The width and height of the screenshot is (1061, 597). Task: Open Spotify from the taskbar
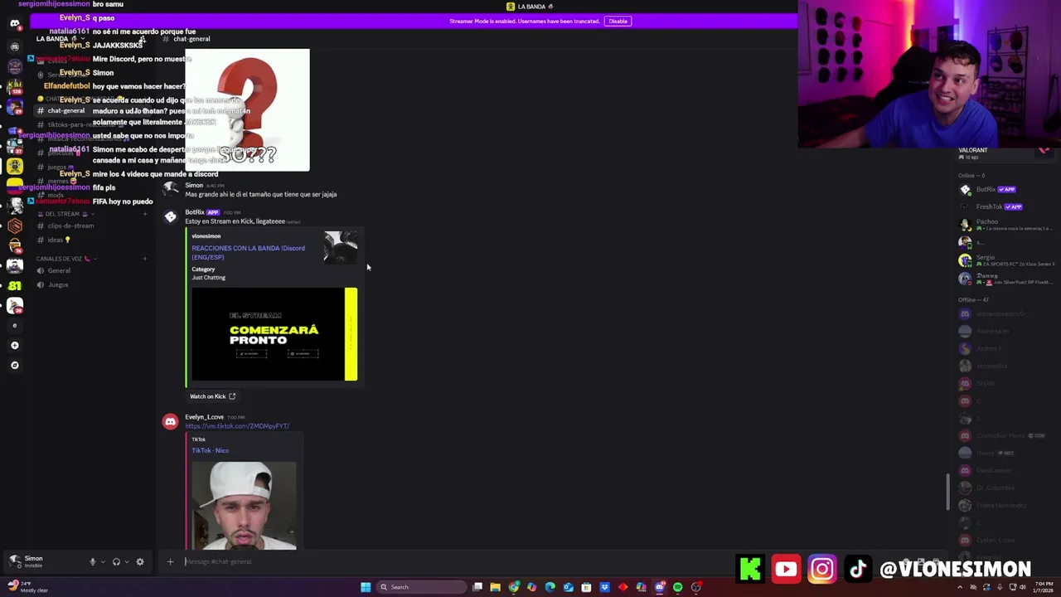[x=678, y=587]
